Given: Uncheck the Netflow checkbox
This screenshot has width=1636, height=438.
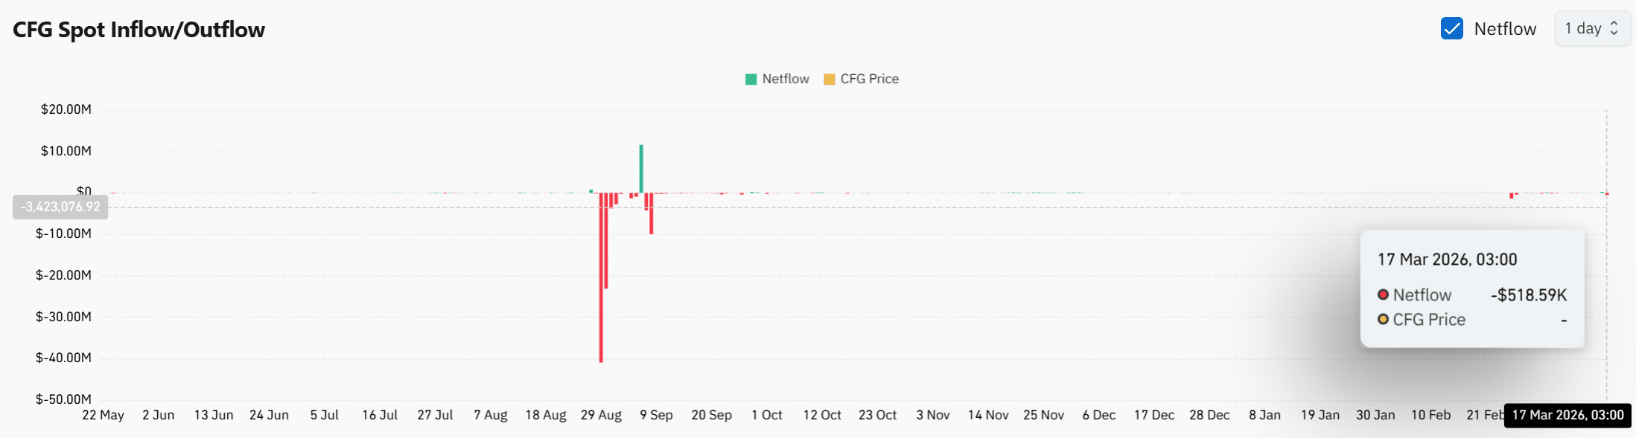Looking at the screenshot, I should [1451, 28].
